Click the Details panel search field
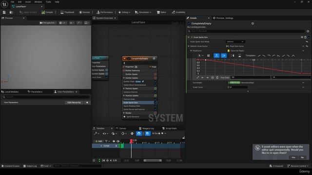Viewport: 312px width, 175px height. [x=246, y=31]
